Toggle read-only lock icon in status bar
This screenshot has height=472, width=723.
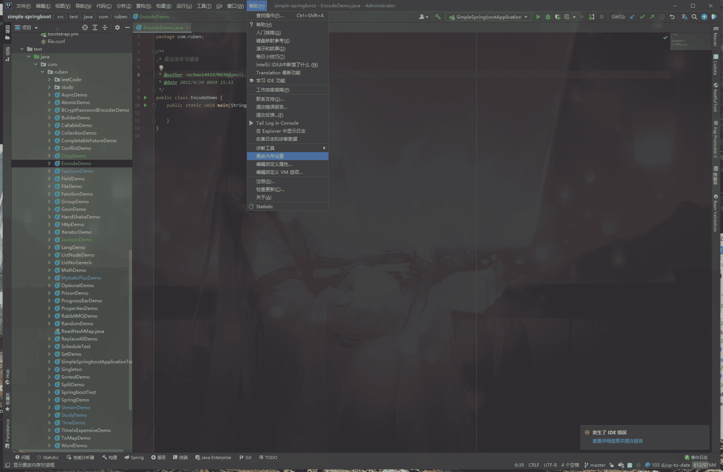point(611,465)
